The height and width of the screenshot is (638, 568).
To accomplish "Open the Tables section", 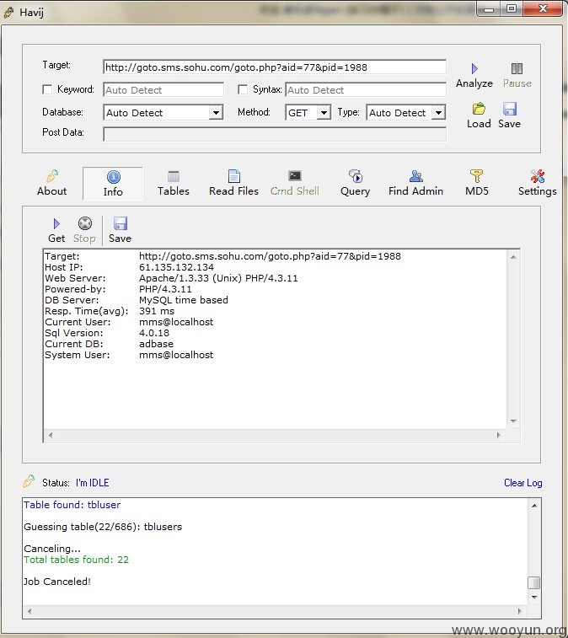I will (174, 183).
